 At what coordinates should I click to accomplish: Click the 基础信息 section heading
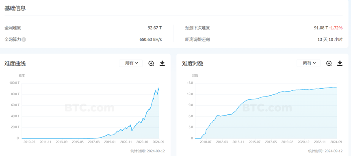(15, 9)
